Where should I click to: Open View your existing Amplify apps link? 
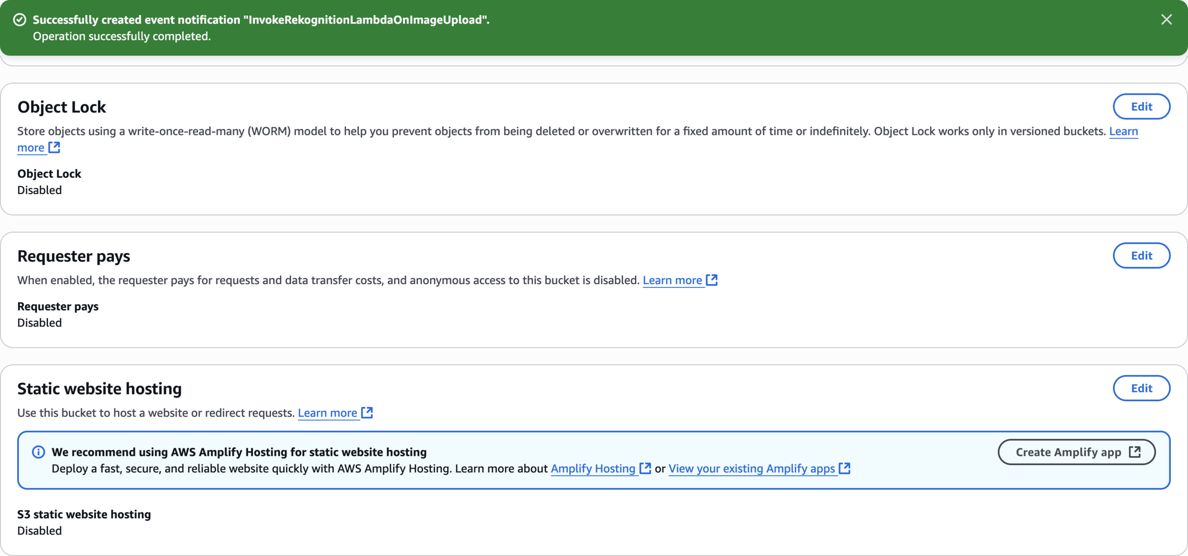click(x=751, y=468)
